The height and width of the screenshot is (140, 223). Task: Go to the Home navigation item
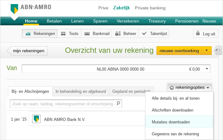point(31,21)
